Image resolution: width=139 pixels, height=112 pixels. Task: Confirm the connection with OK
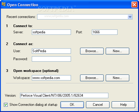coord(72,105)
